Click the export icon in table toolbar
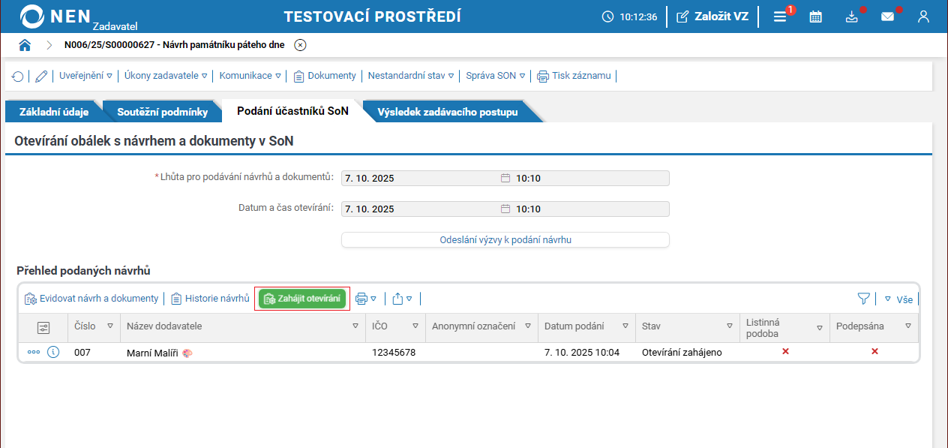 (x=397, y=299)
